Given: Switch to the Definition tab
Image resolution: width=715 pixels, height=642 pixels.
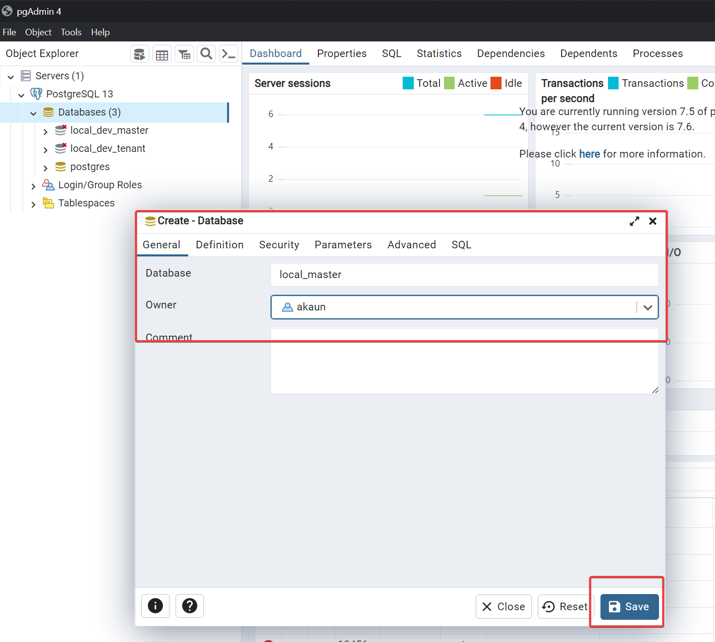Looking at the screenshot, I should pos(219,245).
